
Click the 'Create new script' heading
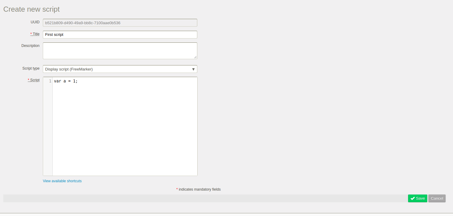tap(31, 9)
